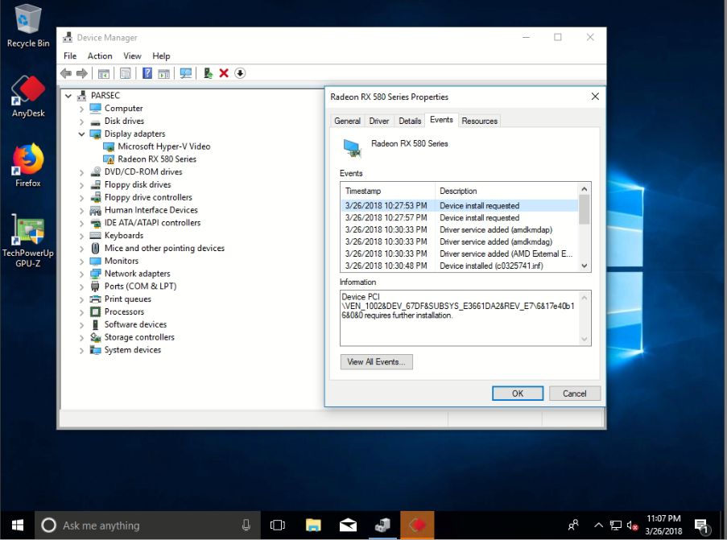Click the Task View taskbar icon
This screenshot has height=540, width=727.
[x=277, y=526]
